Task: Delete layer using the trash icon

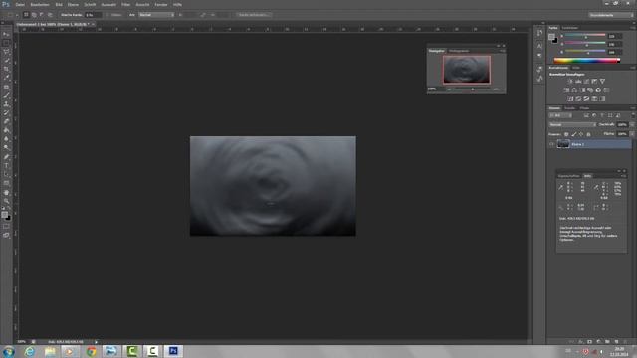Action: (625, 342)
